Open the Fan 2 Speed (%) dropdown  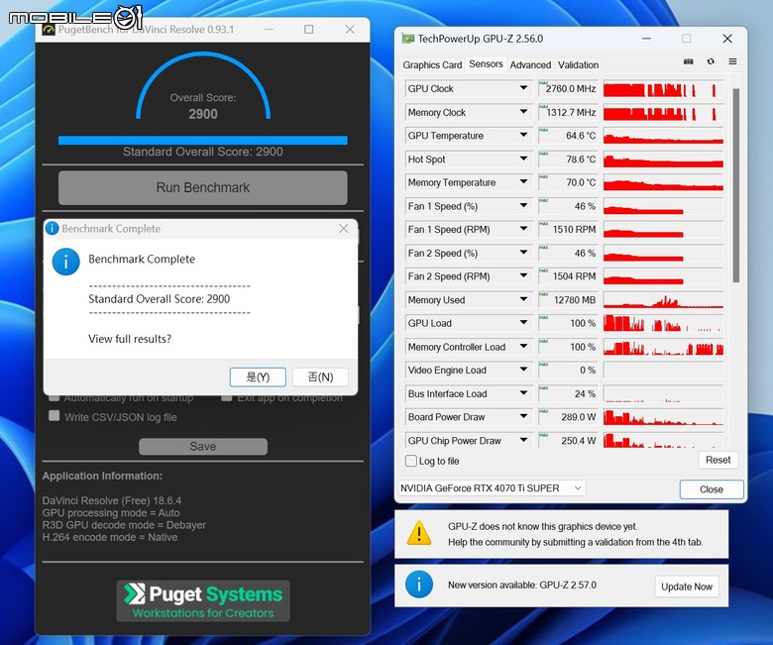pos(523,253)
